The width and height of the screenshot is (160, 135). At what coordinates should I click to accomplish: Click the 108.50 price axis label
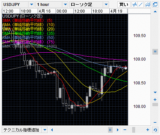pyautogui.click(x=140, y=83)
